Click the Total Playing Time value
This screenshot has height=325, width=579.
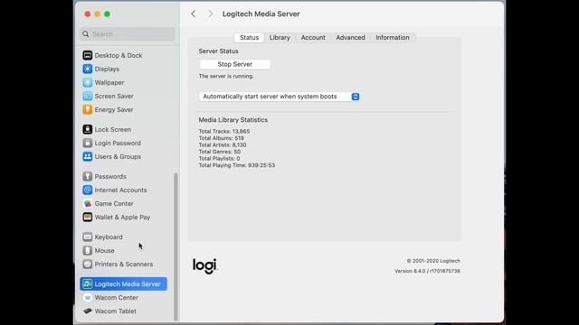click(261, 165)
